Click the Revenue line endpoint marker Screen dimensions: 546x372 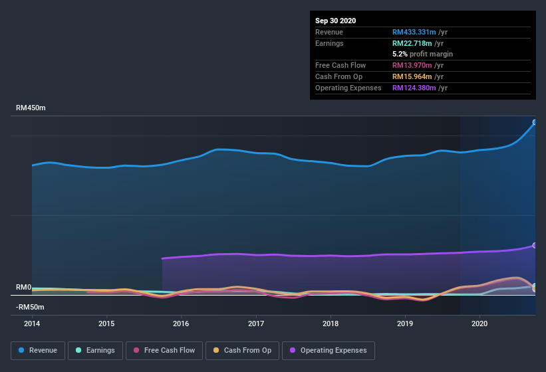(535, 122)
